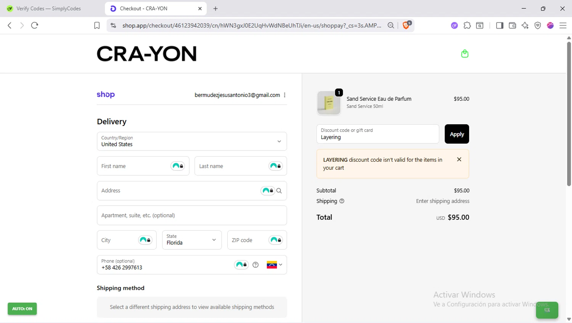This screenshot has width=572, height=323.
Task: Click the phone help question mark
Action: point(255,265)
